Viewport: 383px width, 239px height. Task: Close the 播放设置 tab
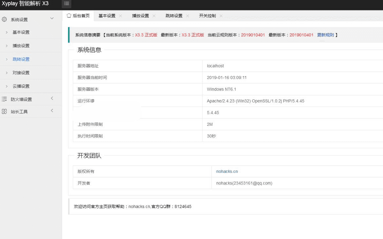pos(154,16)
